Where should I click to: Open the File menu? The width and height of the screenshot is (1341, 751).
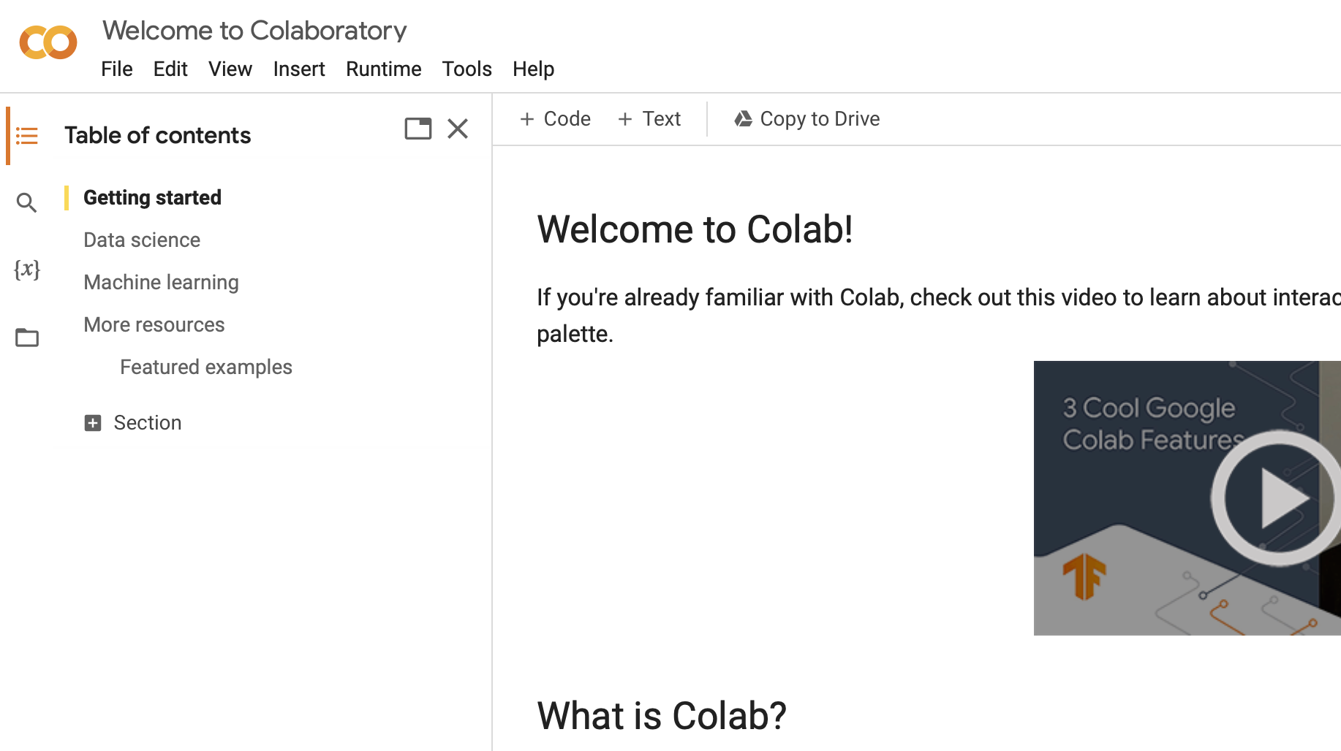(117, 69)
